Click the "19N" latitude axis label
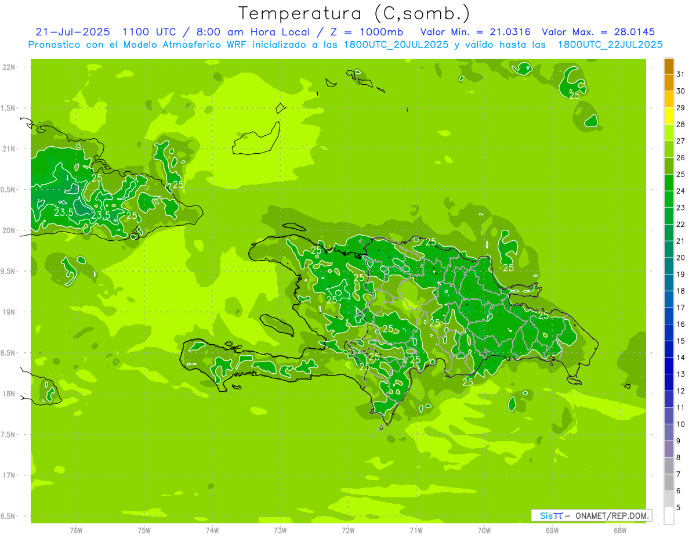696x538 pixels. 9,312
